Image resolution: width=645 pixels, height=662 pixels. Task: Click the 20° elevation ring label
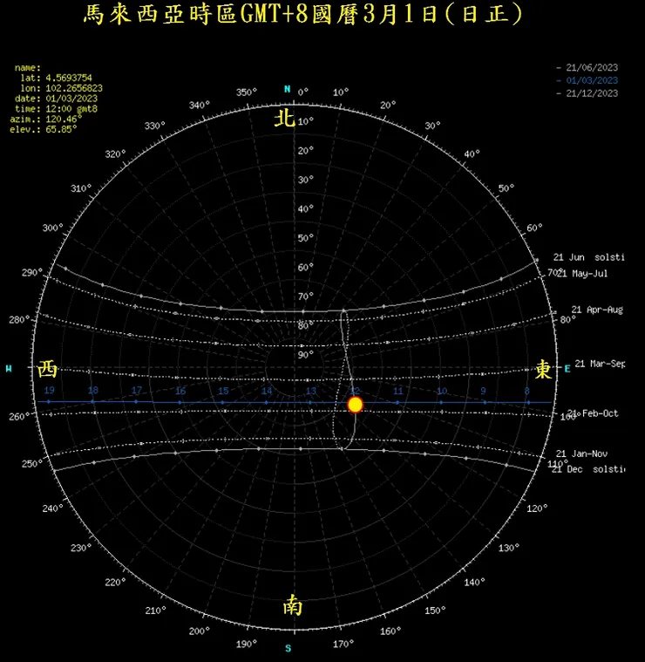tap(305, 151)
